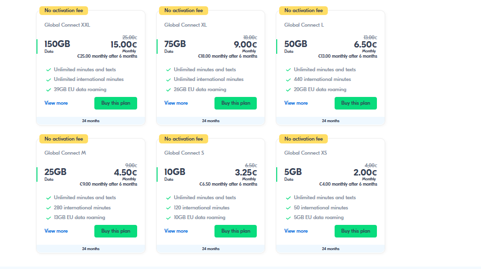Click the No activation fee badge on XXL plan
This screenshot has height=269, width=481.
(64, 10)
